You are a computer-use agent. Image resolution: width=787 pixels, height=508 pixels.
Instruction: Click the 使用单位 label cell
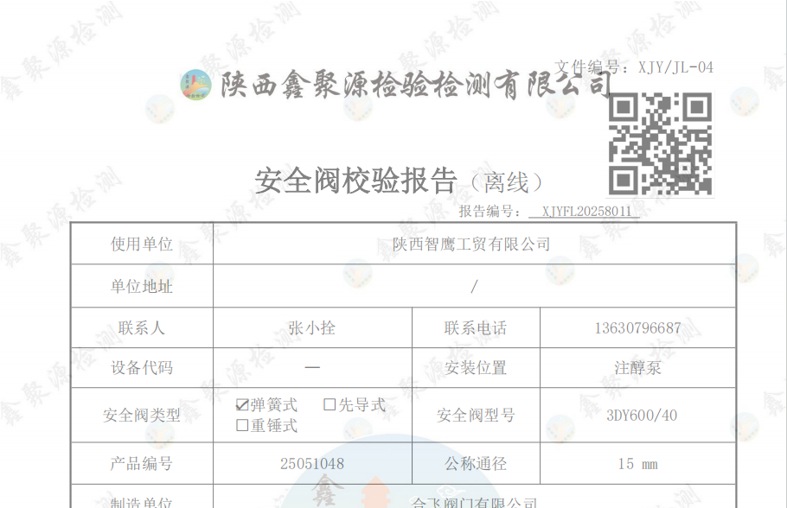142,244
